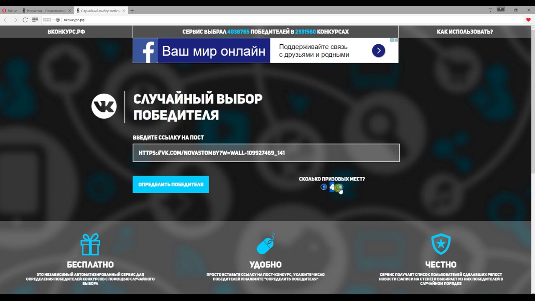Switch to the Случайный выбор победителя tab
Image resolution: width=535 pixels, height=301 pixels.
100,10
